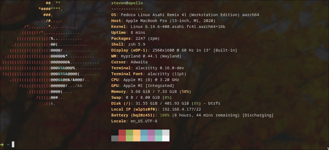Viewport: 329px width, 150px height.
Task: Click the dark gray palette swatch
Action: (x=115, y=138)
